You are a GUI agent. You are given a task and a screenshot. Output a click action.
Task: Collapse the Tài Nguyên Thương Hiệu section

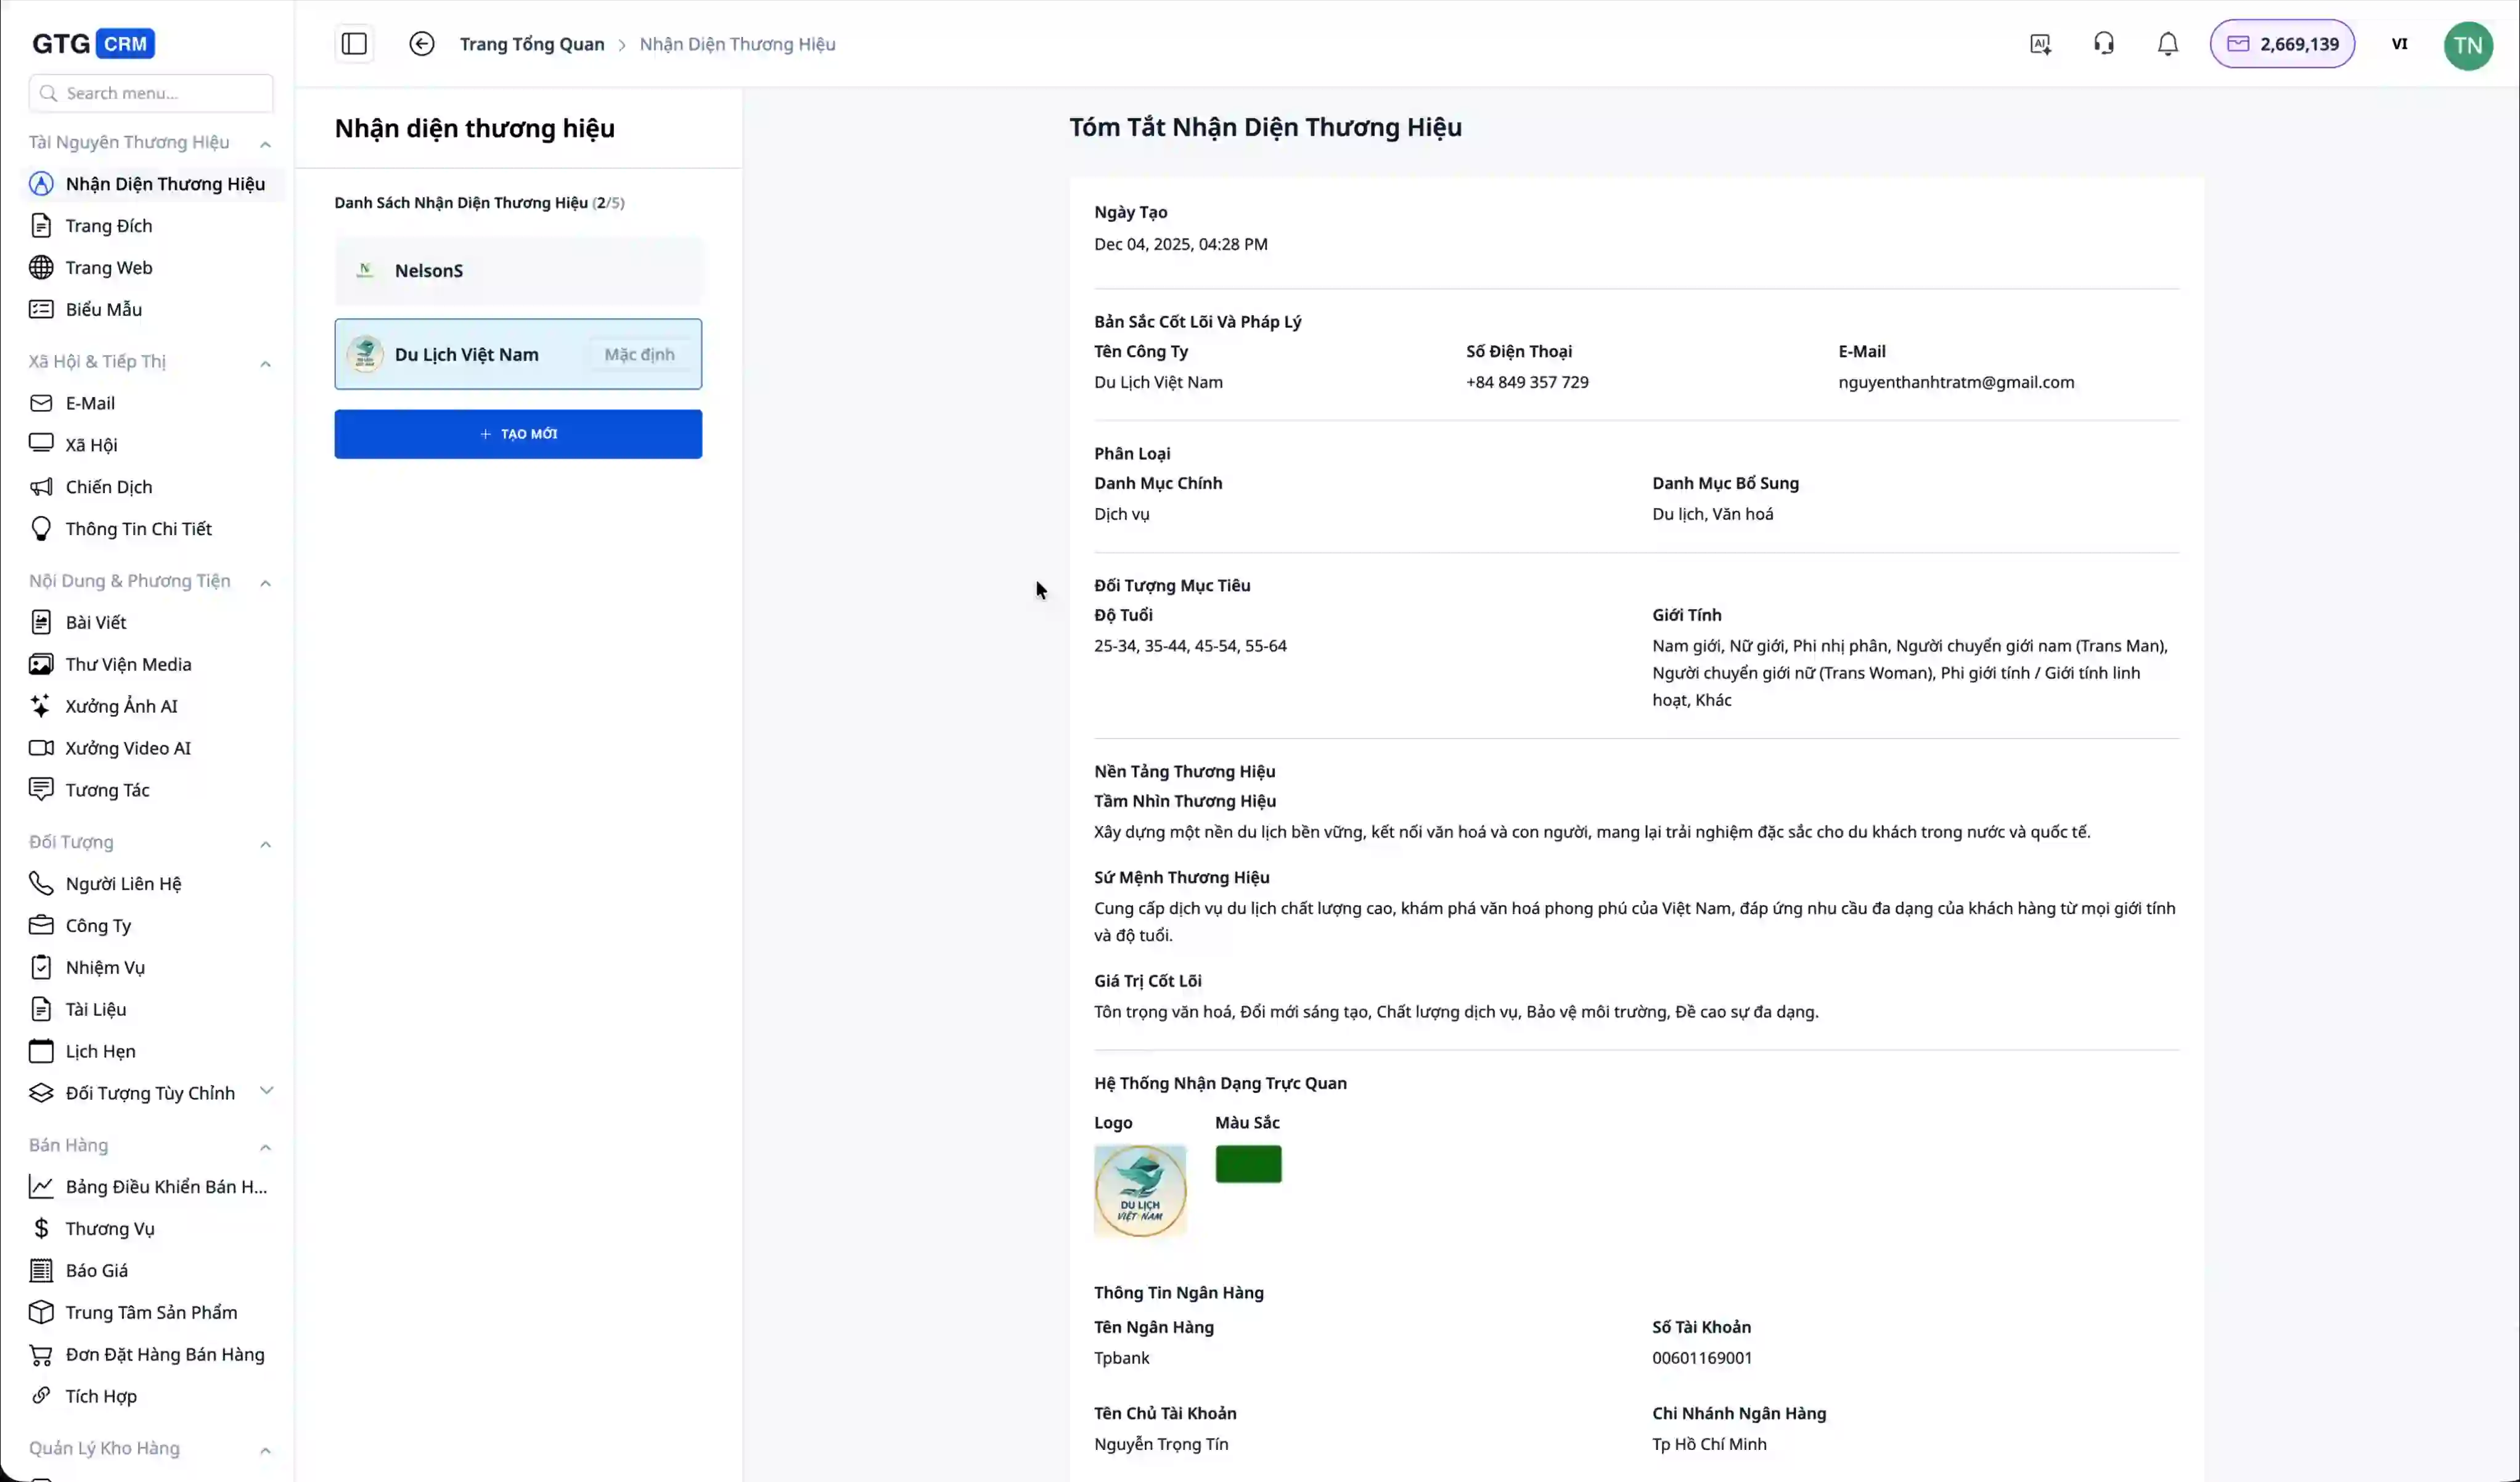click(265, 144)
